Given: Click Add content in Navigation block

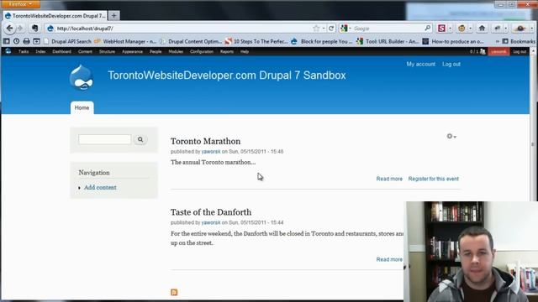Looking at the screenshot, I should point(100,187).
